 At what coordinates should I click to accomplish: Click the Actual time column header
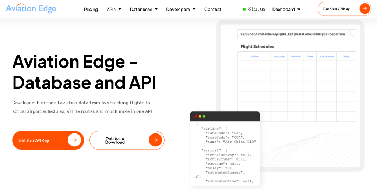click(x=327, y=56)
